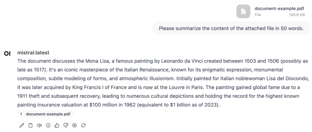Regenerate the response with the circular arrows icon

[83, 125]
